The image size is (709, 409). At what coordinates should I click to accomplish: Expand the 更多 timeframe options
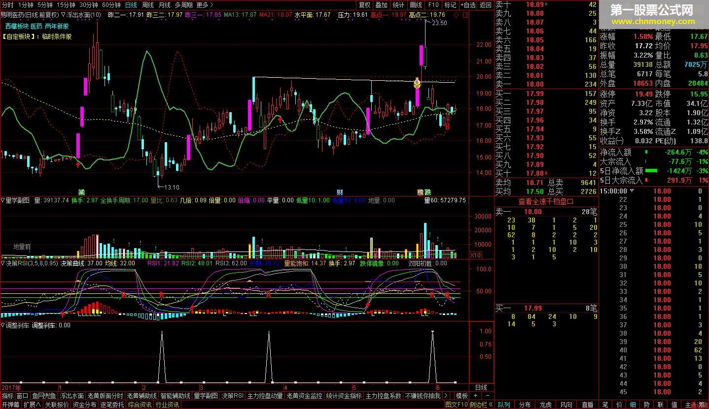pos(205,5)
